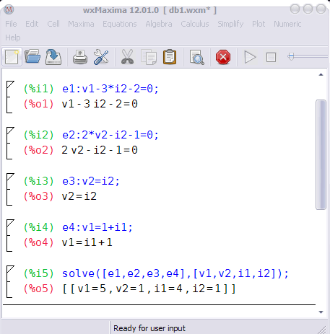Click output v1 - 3 i2 - 2 = 0
Viewport: 330px width, 334px height.
point(100,104)
